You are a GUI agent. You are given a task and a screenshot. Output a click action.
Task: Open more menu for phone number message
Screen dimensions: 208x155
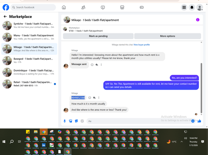tap(99, 98)
